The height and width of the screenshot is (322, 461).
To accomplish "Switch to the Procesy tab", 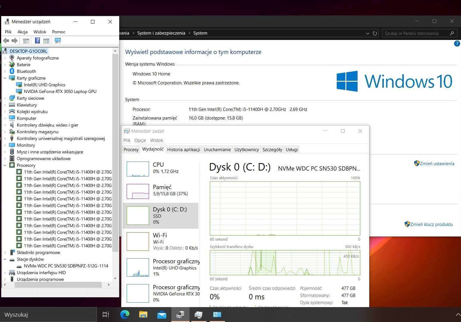I will click(x=131, y=150).
